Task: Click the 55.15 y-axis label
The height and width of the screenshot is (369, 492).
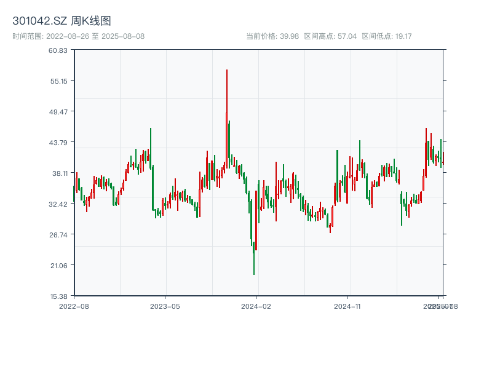Action: pyautogui.click(x=58, y=81)
